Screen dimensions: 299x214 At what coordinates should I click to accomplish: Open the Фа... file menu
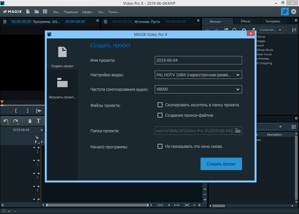(x=57, y=12)
